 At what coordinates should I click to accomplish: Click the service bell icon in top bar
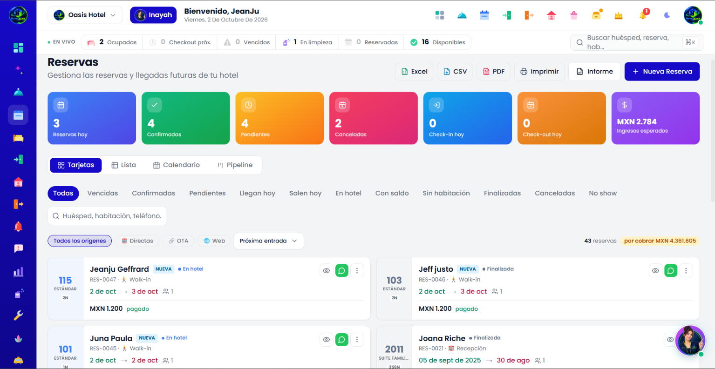point(462,15)
